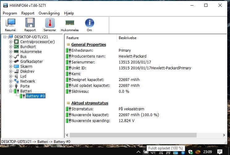Expand the Hukommelse tree node
Image resolution: width=230 pixels, height=155 pixels.
pyautogui.click(x=11, y=52)
